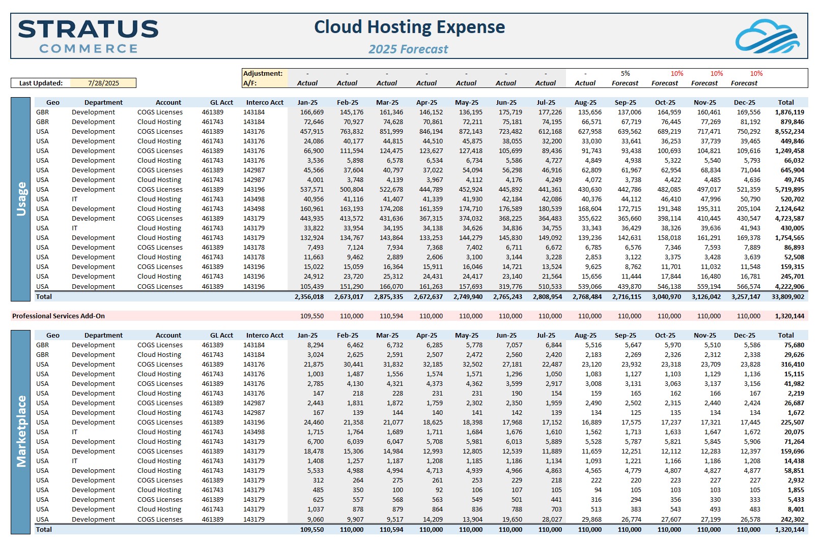Click Usage grand total 33,809,902
This screenshot has width=820, height=543.
click(788, 296)
